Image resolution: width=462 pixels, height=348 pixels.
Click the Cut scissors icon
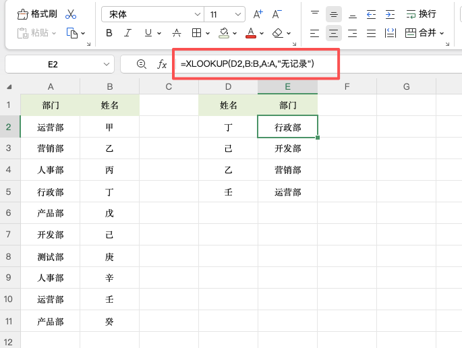tap(71, 14)
